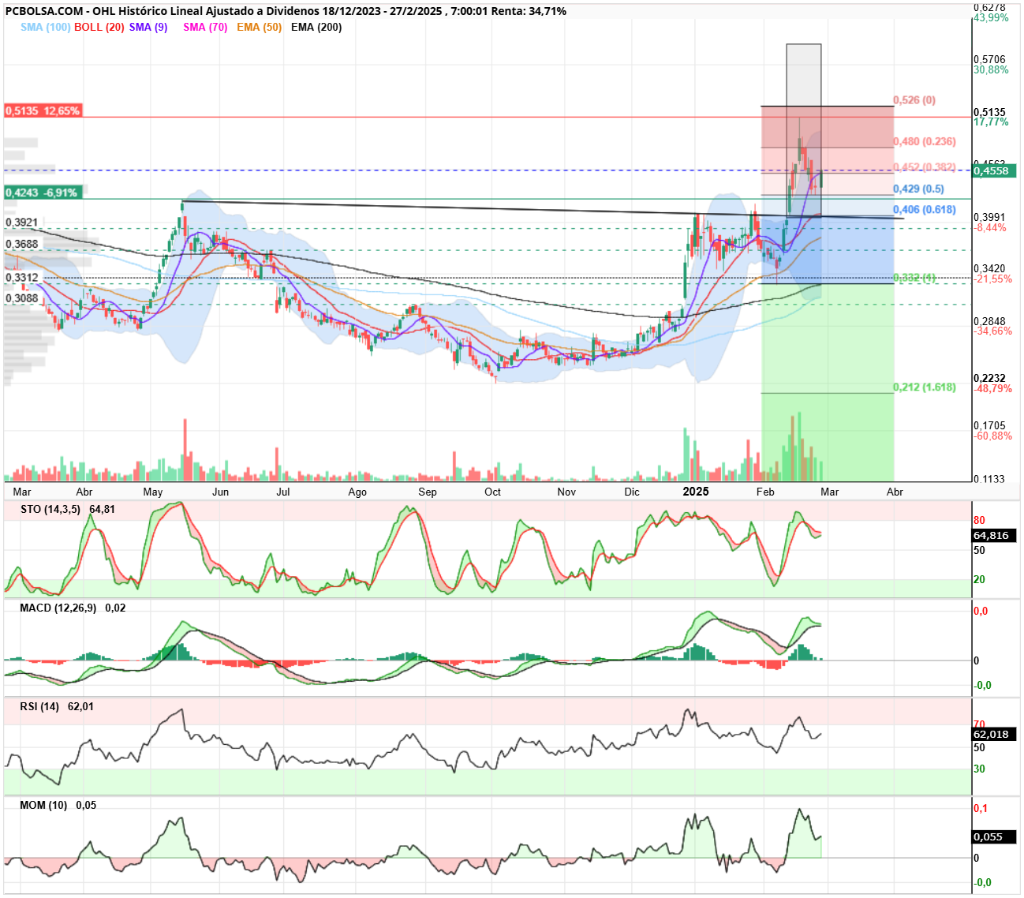The width and height of the screenshot is (1024, 898).
Task: Click the 0,5135 12,65% red price tag
Action: point(43,111)
